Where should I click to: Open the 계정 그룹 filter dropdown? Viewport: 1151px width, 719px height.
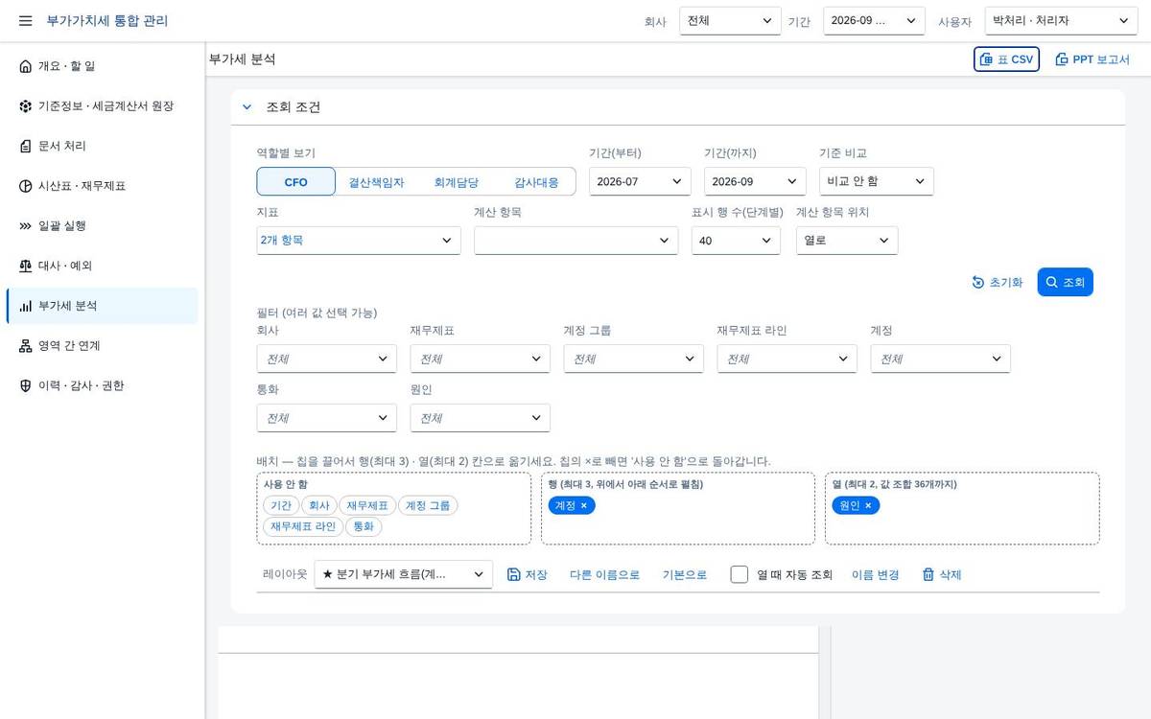tap(634, 359)
